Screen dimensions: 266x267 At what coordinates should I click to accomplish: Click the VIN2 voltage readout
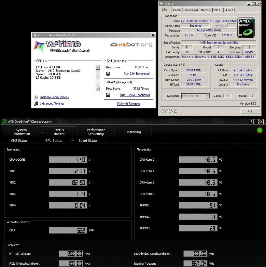point(68,182)
